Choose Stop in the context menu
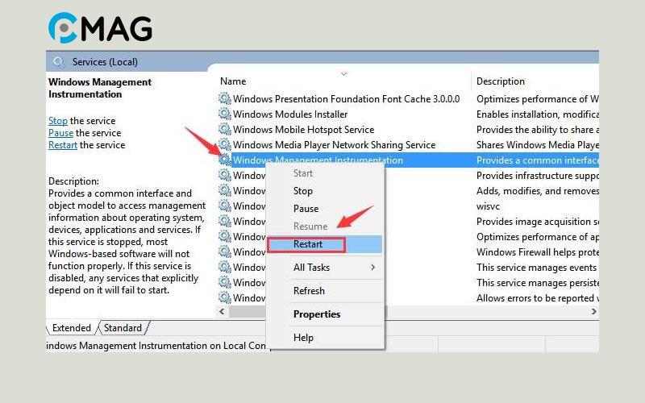 click(x=303, y=191)
